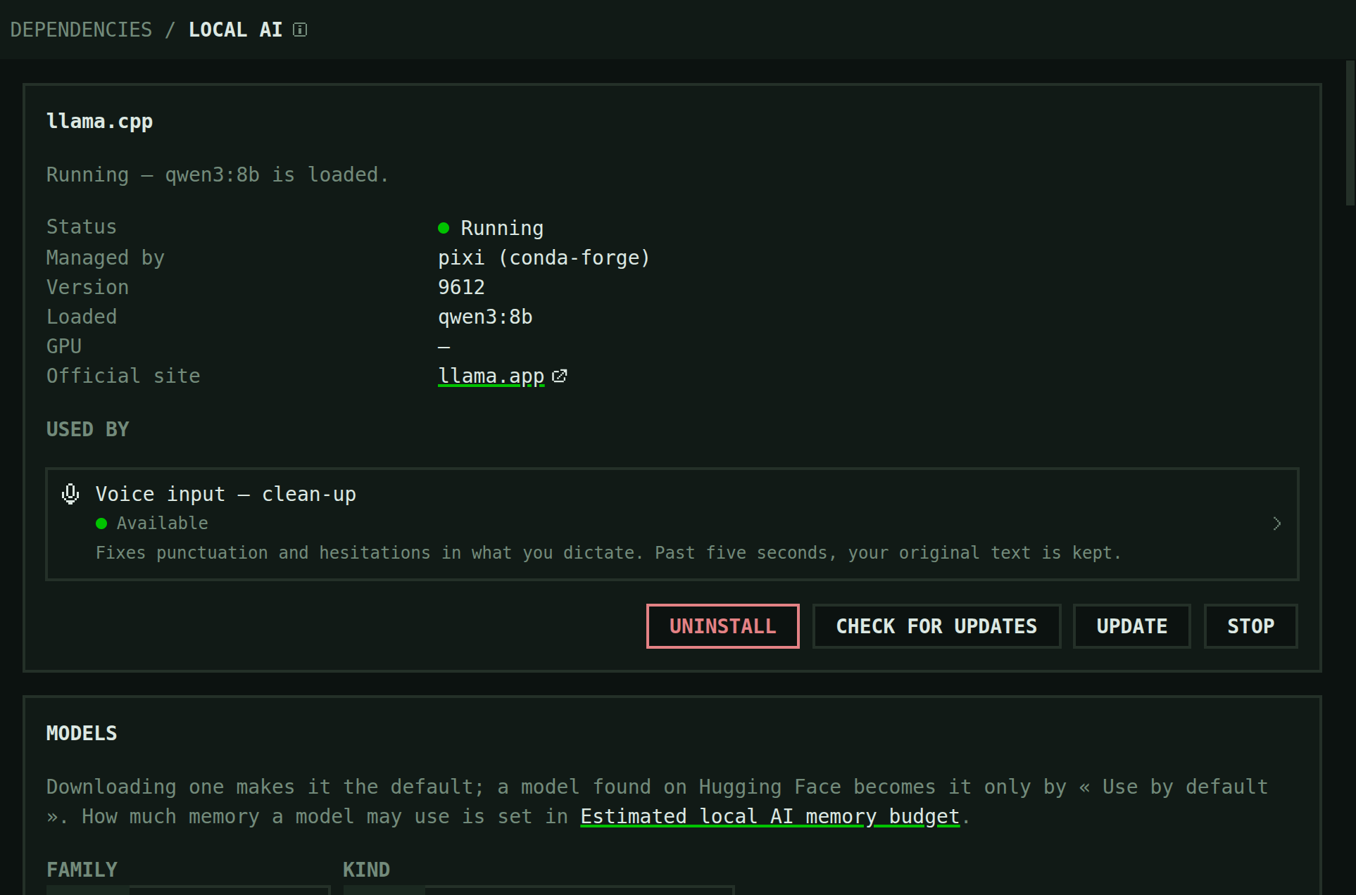Click the "pixi (conda-forge)" value
Screen dimensions: 1356x895
pos(544,258)
